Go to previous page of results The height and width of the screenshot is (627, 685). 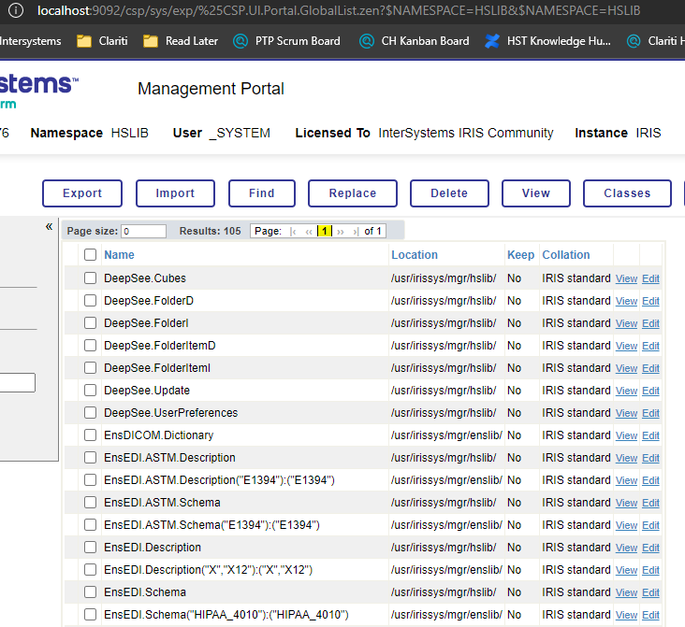(x=309, y=231)
